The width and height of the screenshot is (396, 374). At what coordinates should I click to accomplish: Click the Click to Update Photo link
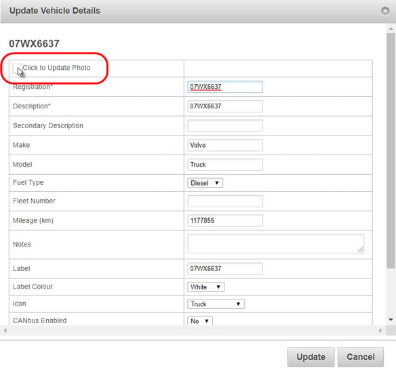pyautogui.click(x=56, y=68)
